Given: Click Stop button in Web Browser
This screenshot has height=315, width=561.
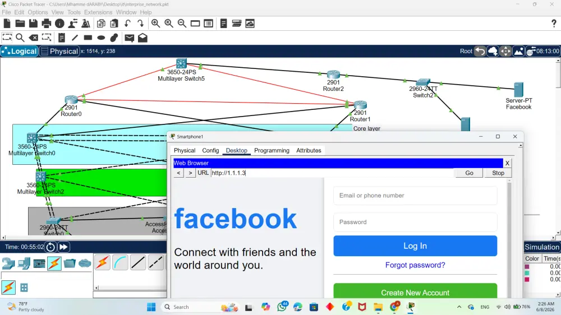Looking at the screenshot, I should click(498, 173).
